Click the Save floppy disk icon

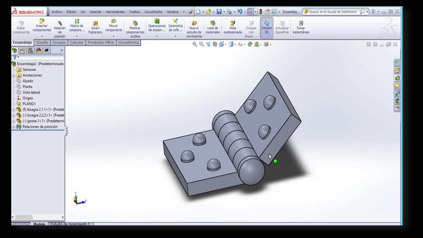tap(219, 12)
